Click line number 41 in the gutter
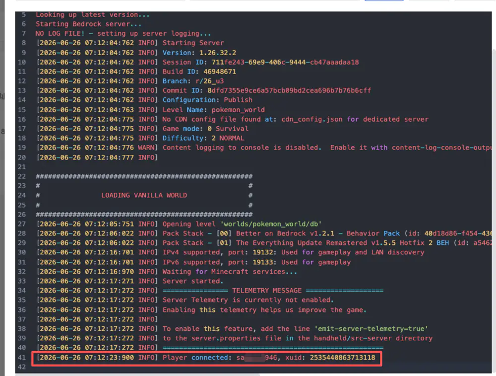This screenshot has height=376, width=496. [x=22, y=357]
